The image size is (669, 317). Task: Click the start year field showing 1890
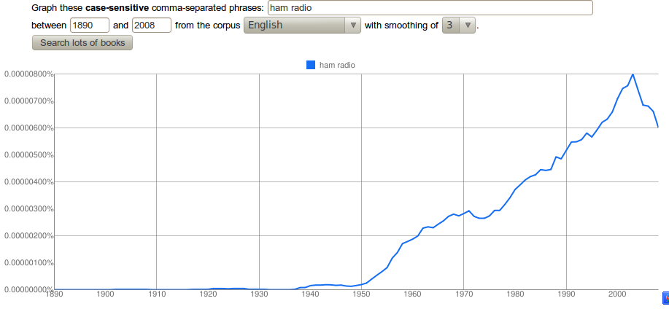point(90,25)
